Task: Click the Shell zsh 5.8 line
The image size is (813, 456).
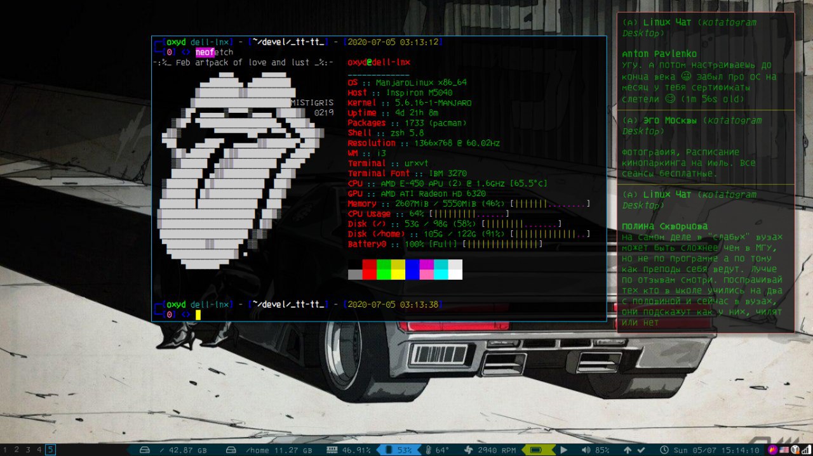Action: click(386, 133)
